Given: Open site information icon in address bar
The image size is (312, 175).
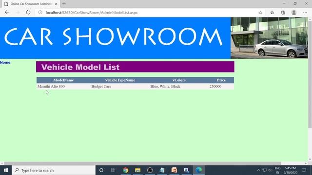Looking at the screenshot, I should [x=40, y=12].
